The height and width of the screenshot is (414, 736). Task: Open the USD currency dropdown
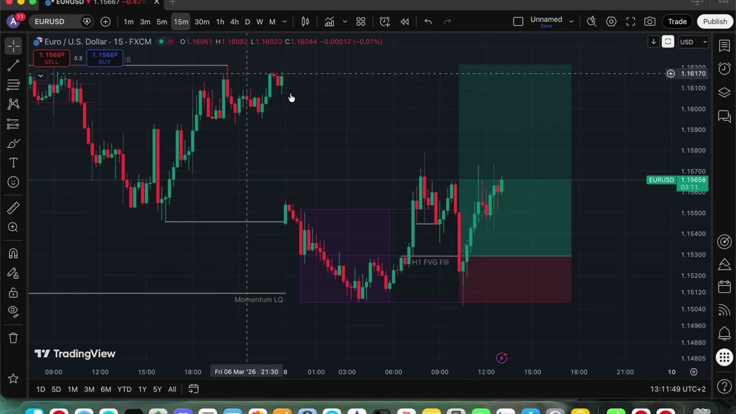[x=694, y=42]
